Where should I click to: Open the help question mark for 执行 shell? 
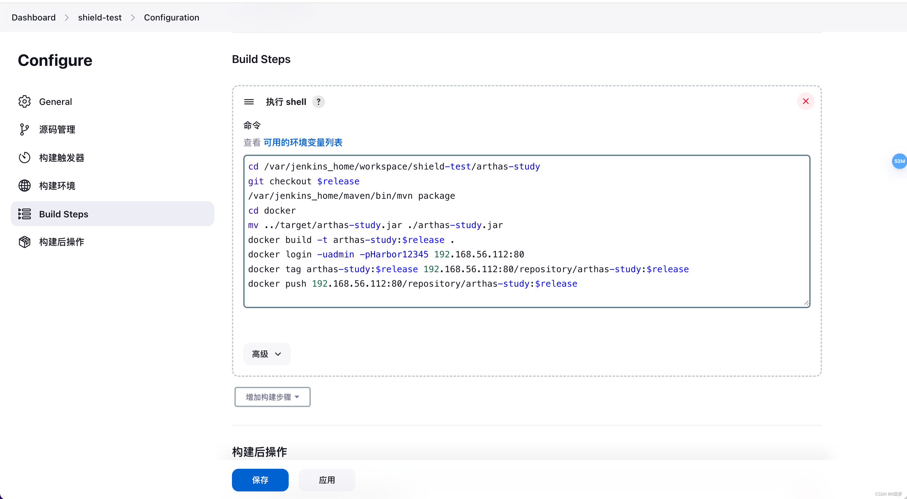tap(318, 102)
